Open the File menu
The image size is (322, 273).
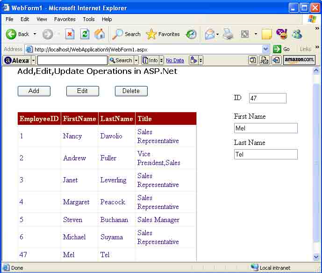coord(9,19)
